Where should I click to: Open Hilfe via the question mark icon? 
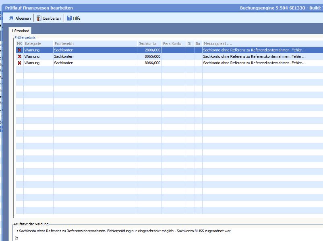pos(69,18)
